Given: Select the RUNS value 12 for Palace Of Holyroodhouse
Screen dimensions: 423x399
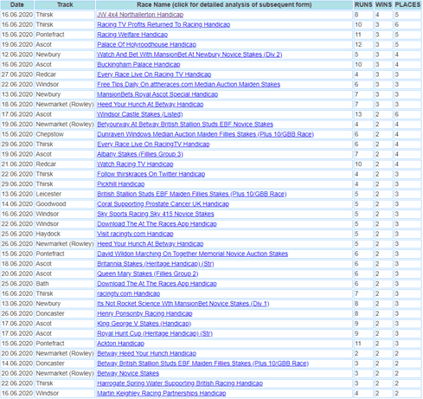Looking at the screenshot, I should point(358,45).
